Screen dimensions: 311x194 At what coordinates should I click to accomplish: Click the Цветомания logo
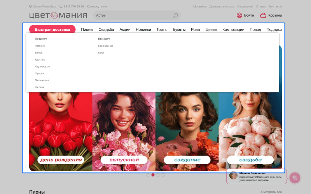[x=58, y=16]
